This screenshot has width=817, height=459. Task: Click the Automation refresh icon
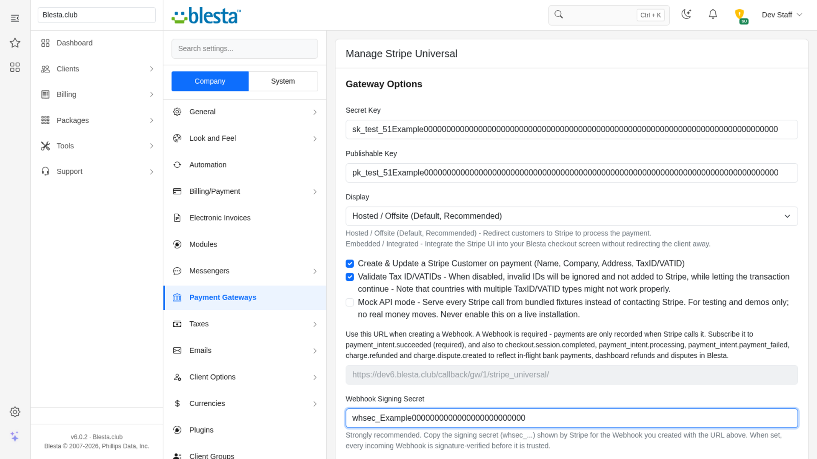[x=177, y=165]
